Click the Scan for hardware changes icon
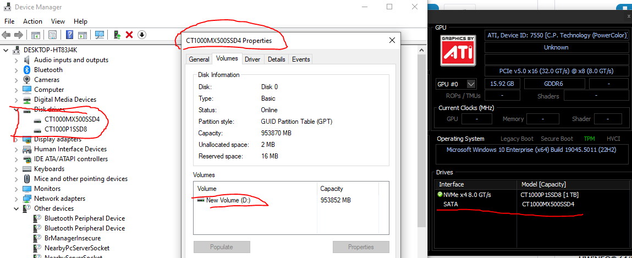 click(x=100, y=35)
